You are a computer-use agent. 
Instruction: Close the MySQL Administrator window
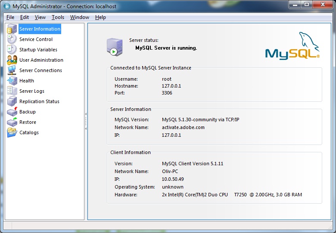[x=323, y=4]
